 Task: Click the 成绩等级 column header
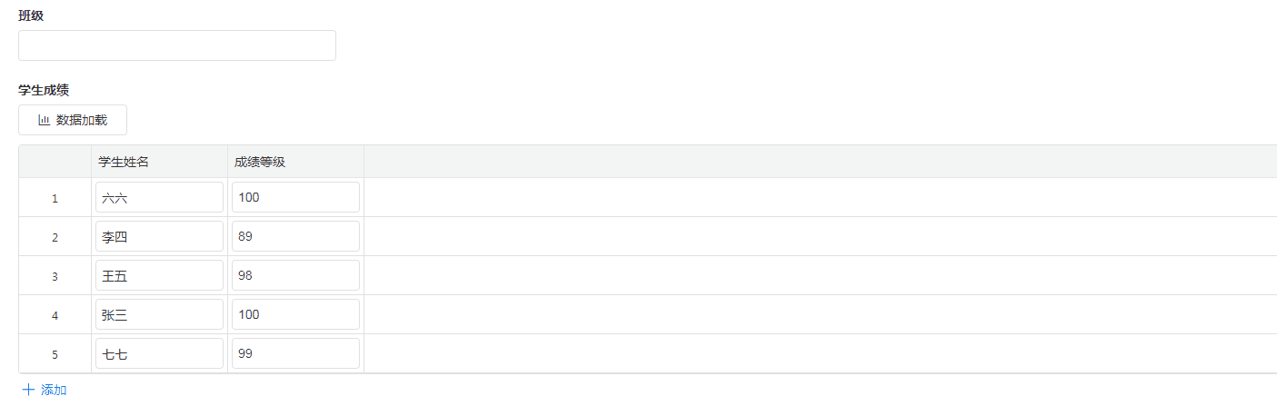[x=260, y=162]
